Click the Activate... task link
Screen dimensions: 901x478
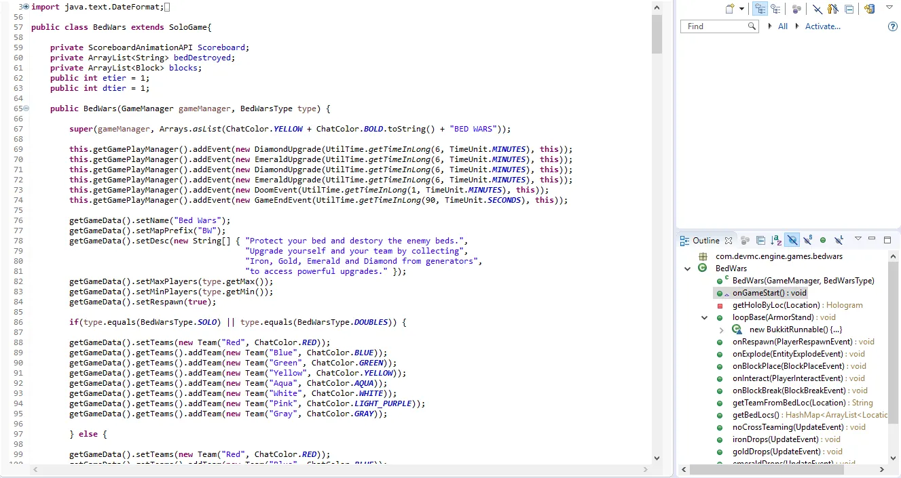(x=823, y=26)
